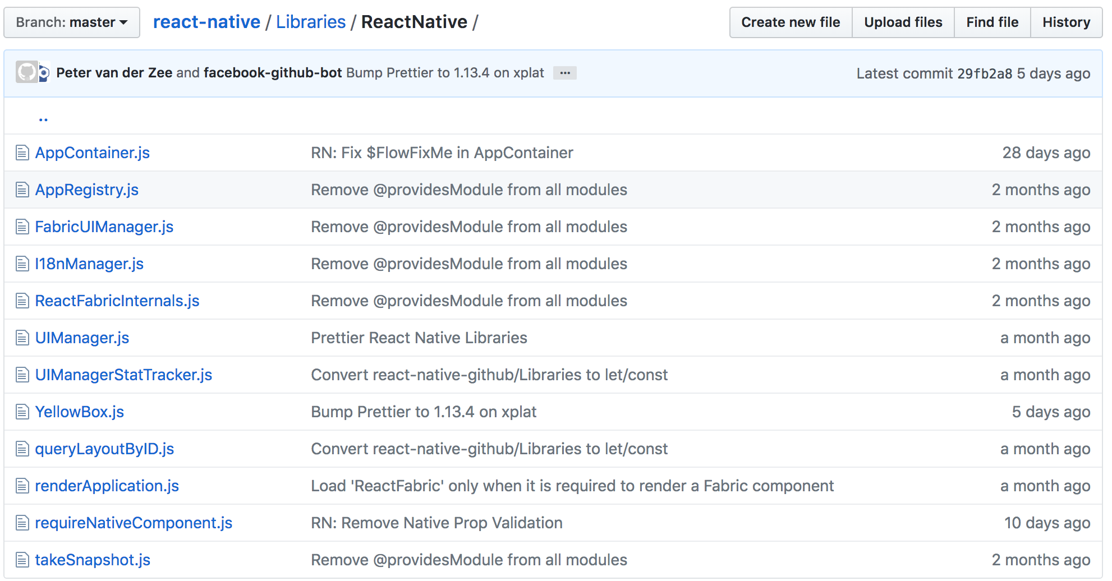This screenshot has width=1112, height=581.
Task: Click the Create new file button
Action: tap(791, 22)
